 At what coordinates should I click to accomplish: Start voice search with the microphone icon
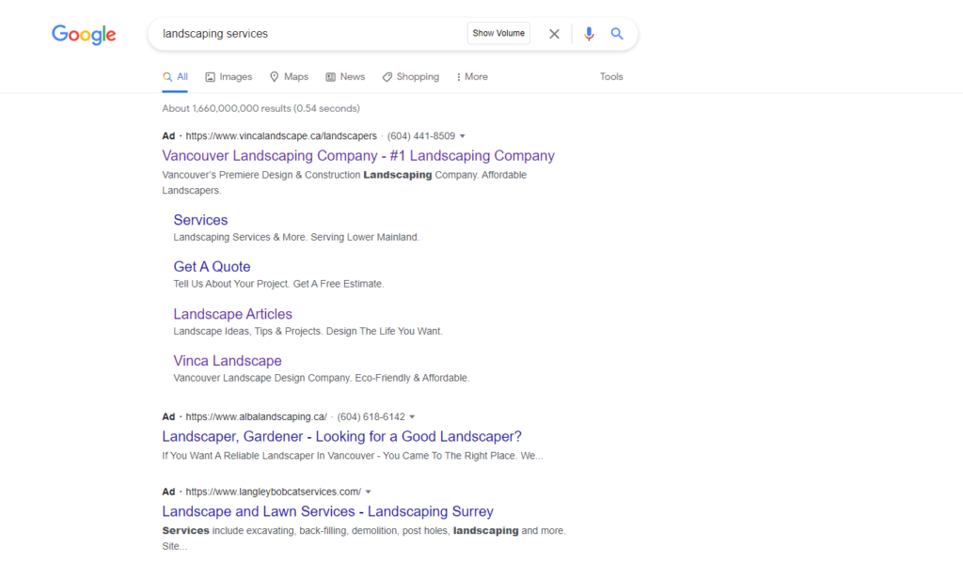589,34
